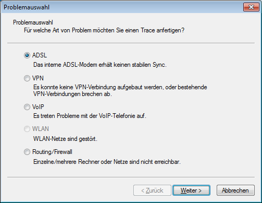Screen dimensions: 262x203
Task: Click the WLAN-Netze sind gestört text
Action: pos(65,139)
